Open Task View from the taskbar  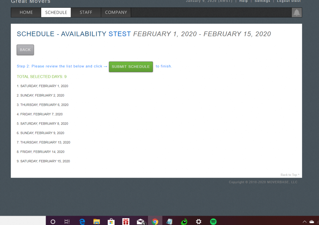(67, 222)
